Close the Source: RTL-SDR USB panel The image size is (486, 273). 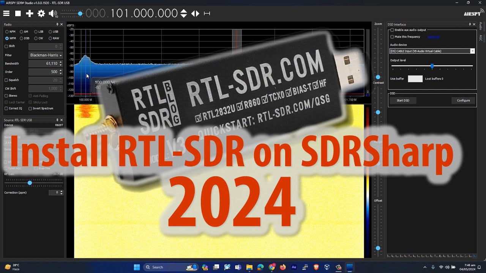(x=62, y=120)
